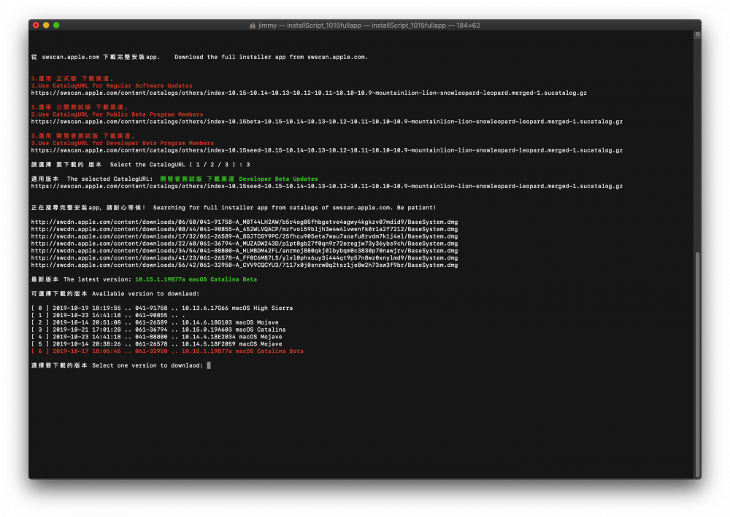Click the header 'Download the full installer app from swscan.apple.com.'
Image resolution: width=730 pixels, height=517 pixels.
tap(271, 57)
